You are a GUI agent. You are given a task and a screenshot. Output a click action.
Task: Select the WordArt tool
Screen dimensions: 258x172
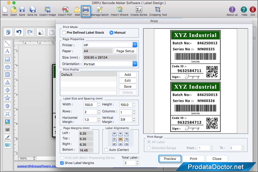coord(7,145)
